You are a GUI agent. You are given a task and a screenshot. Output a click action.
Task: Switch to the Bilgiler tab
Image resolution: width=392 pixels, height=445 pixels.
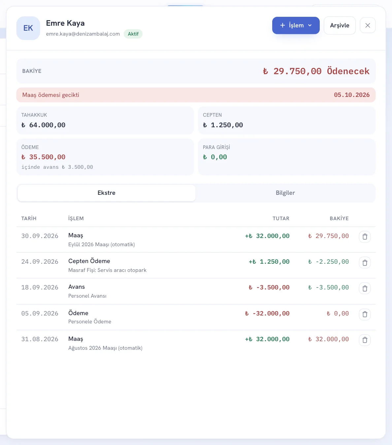click(285, 193)
